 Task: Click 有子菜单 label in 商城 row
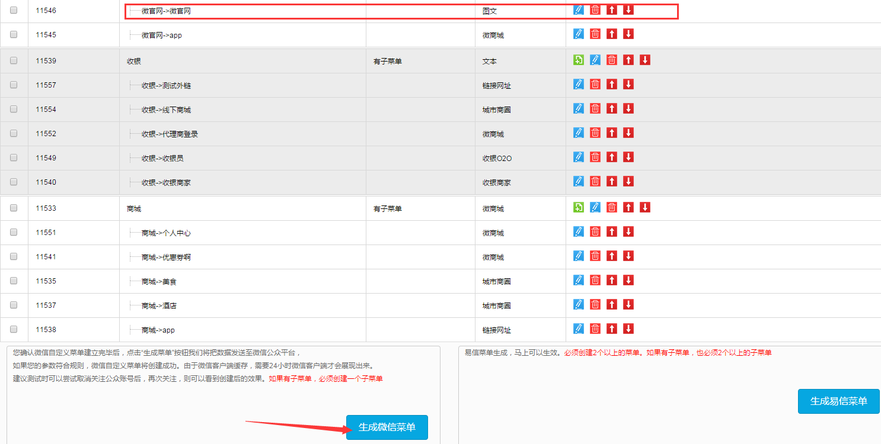pyautogui.click(x=388, y=209)
